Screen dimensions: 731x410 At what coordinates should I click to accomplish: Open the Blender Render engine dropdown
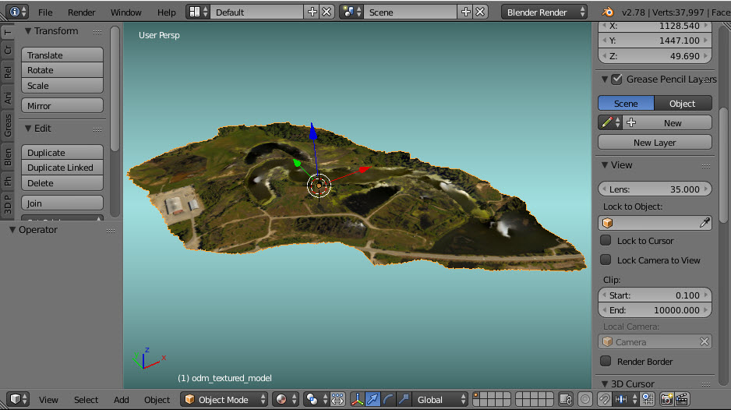click(545, 12)
